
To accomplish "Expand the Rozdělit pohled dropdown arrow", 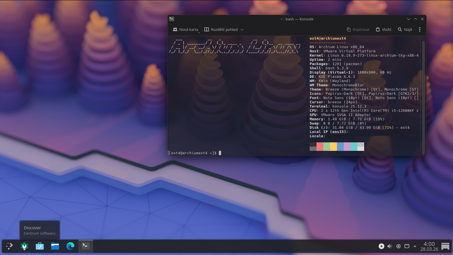I will (x=242, y=29).
